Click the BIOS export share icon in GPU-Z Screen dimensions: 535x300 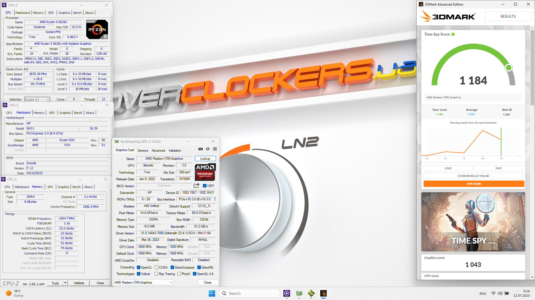(197, 186)
